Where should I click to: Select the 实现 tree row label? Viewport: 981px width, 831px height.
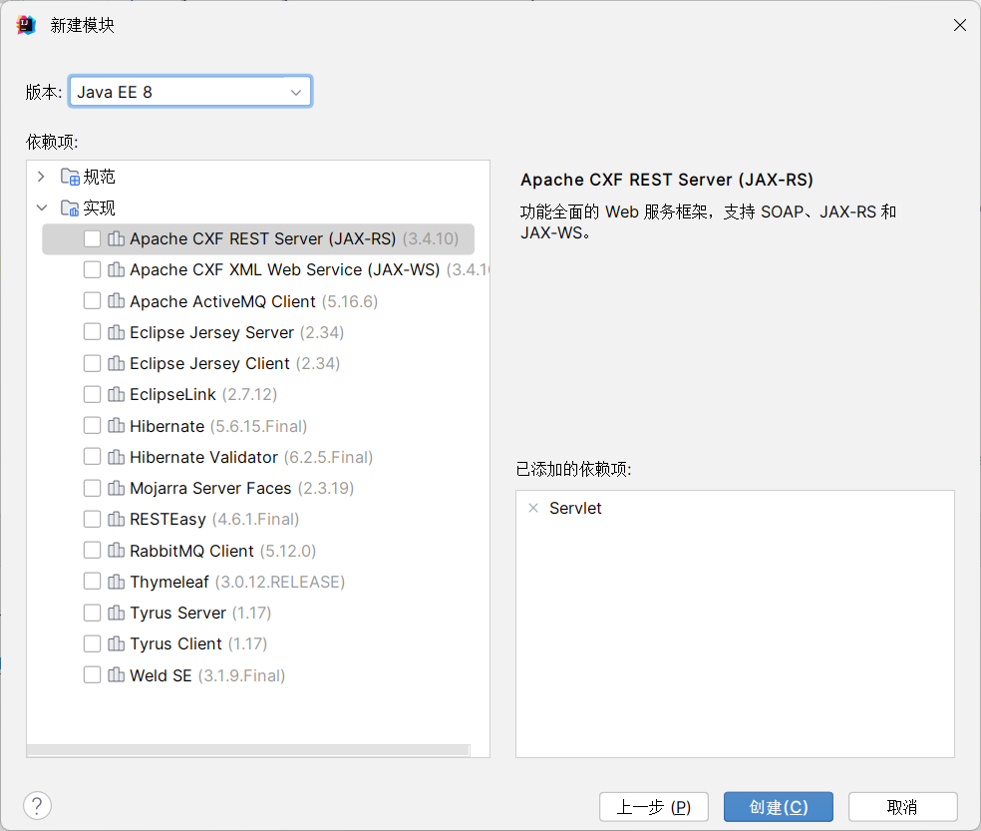(x=99, y=208)
